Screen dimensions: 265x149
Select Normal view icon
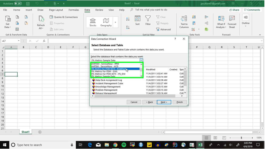click(x=206, y=138)
